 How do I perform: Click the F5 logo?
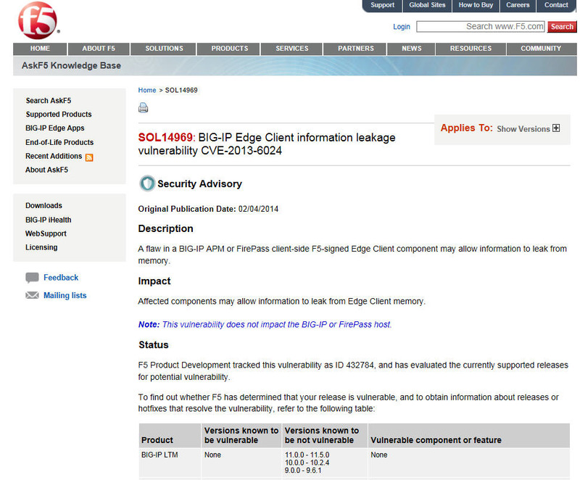36,20
